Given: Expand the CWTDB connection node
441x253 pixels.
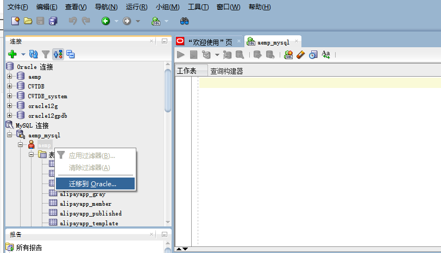Looking at the screenshot, I should [x=10, y=86].
